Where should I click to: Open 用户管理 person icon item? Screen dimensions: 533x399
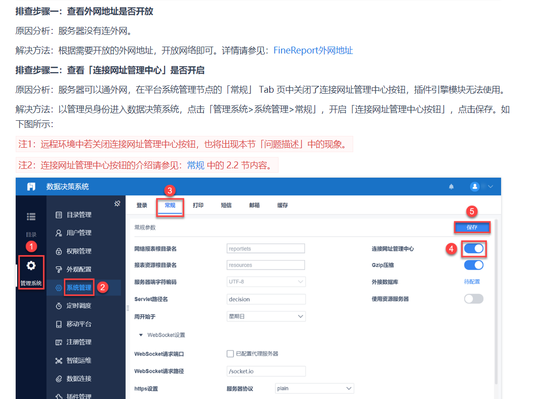click(x=73, y=233)
